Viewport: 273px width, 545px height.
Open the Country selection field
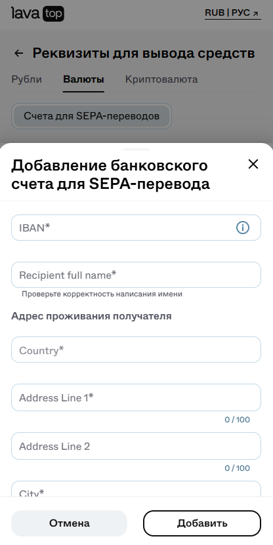tap(136, 350)
